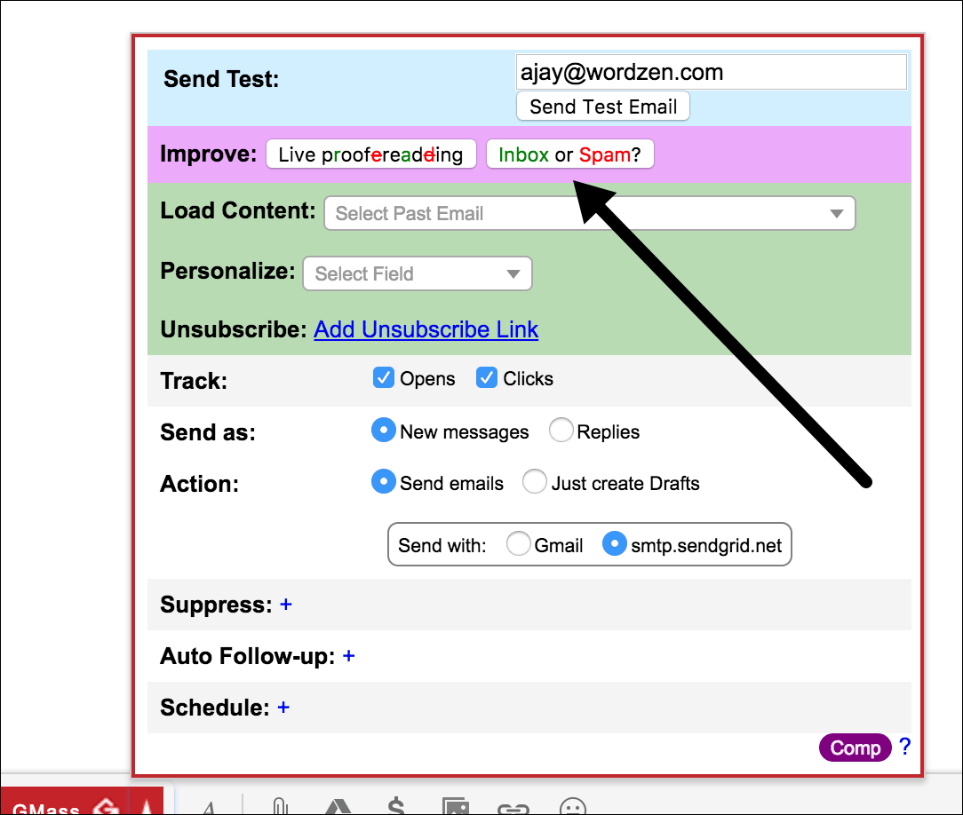Click the red arrow icon beside GMass
Screen dimensions: 963x815
click(x=146, y=806)
